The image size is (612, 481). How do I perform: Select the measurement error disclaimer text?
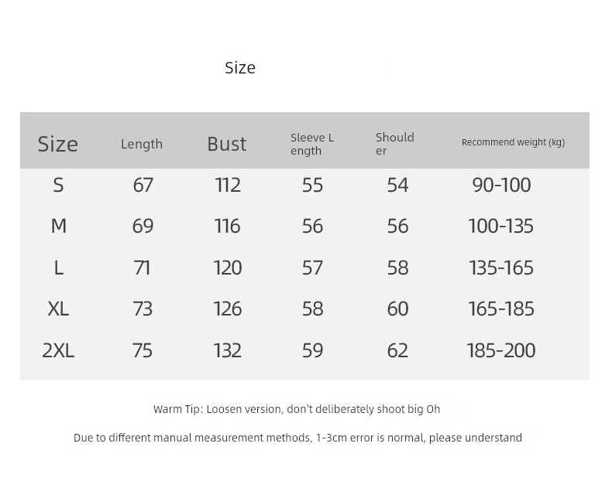[297, 438]
